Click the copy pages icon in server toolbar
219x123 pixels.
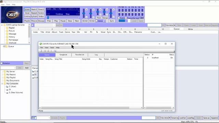point(55,51)
